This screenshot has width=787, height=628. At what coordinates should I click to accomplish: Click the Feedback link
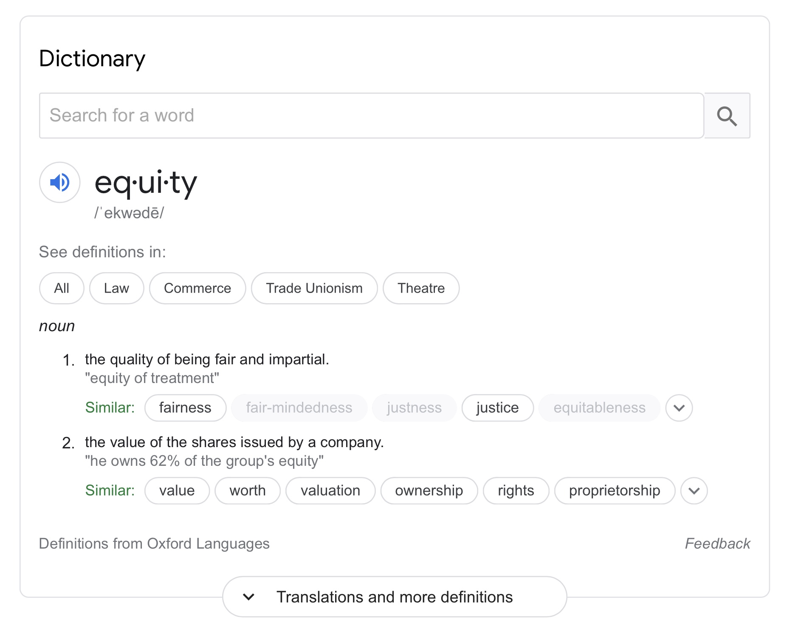click(x=717, y=544)
